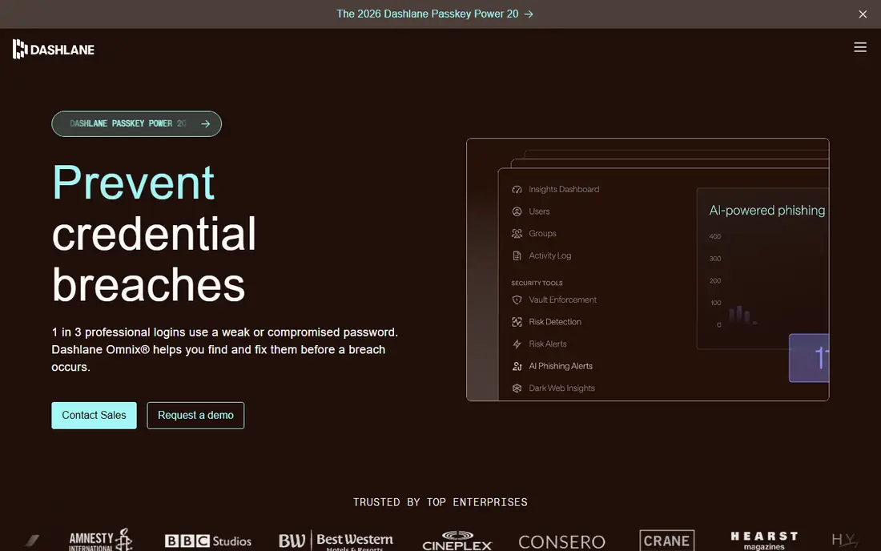The height and width of the screenshot is (551, 881).
Task: Click the Dashlane logo
Action: pyautogui.click(x=54, y=50)
